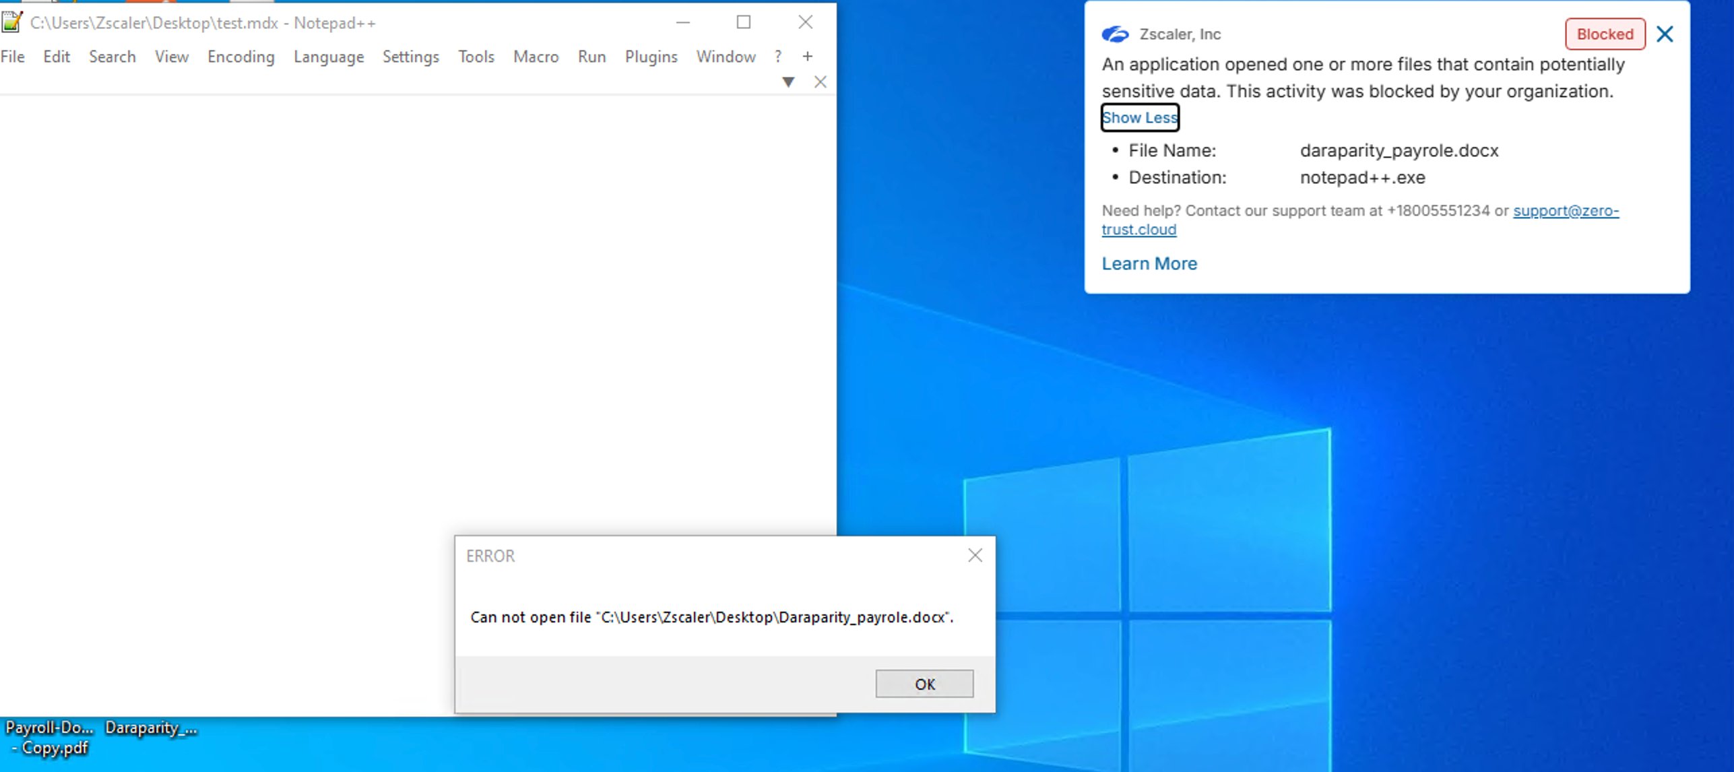Click the error message about Daraparity_payrole.docx

pos(712,617)
